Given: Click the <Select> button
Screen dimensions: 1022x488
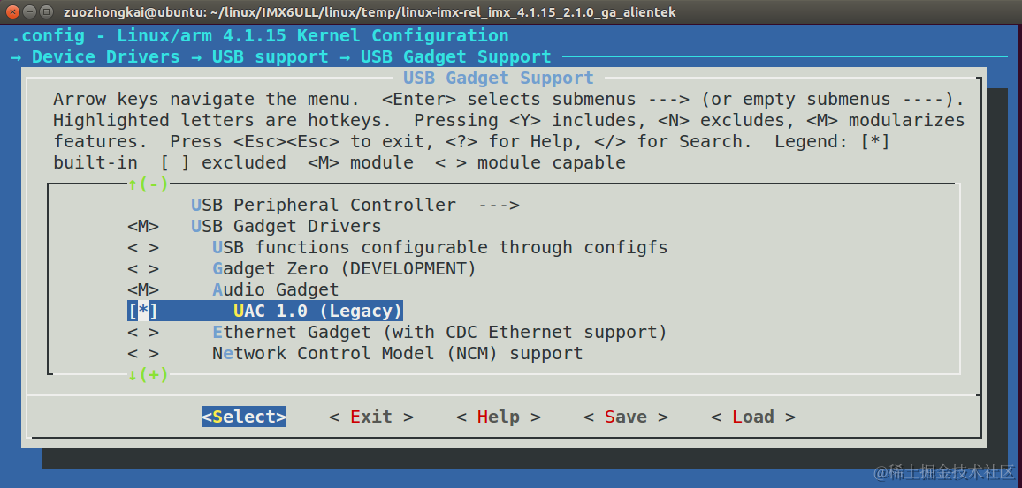Looking at the screenshot, I should pos(244,417).
